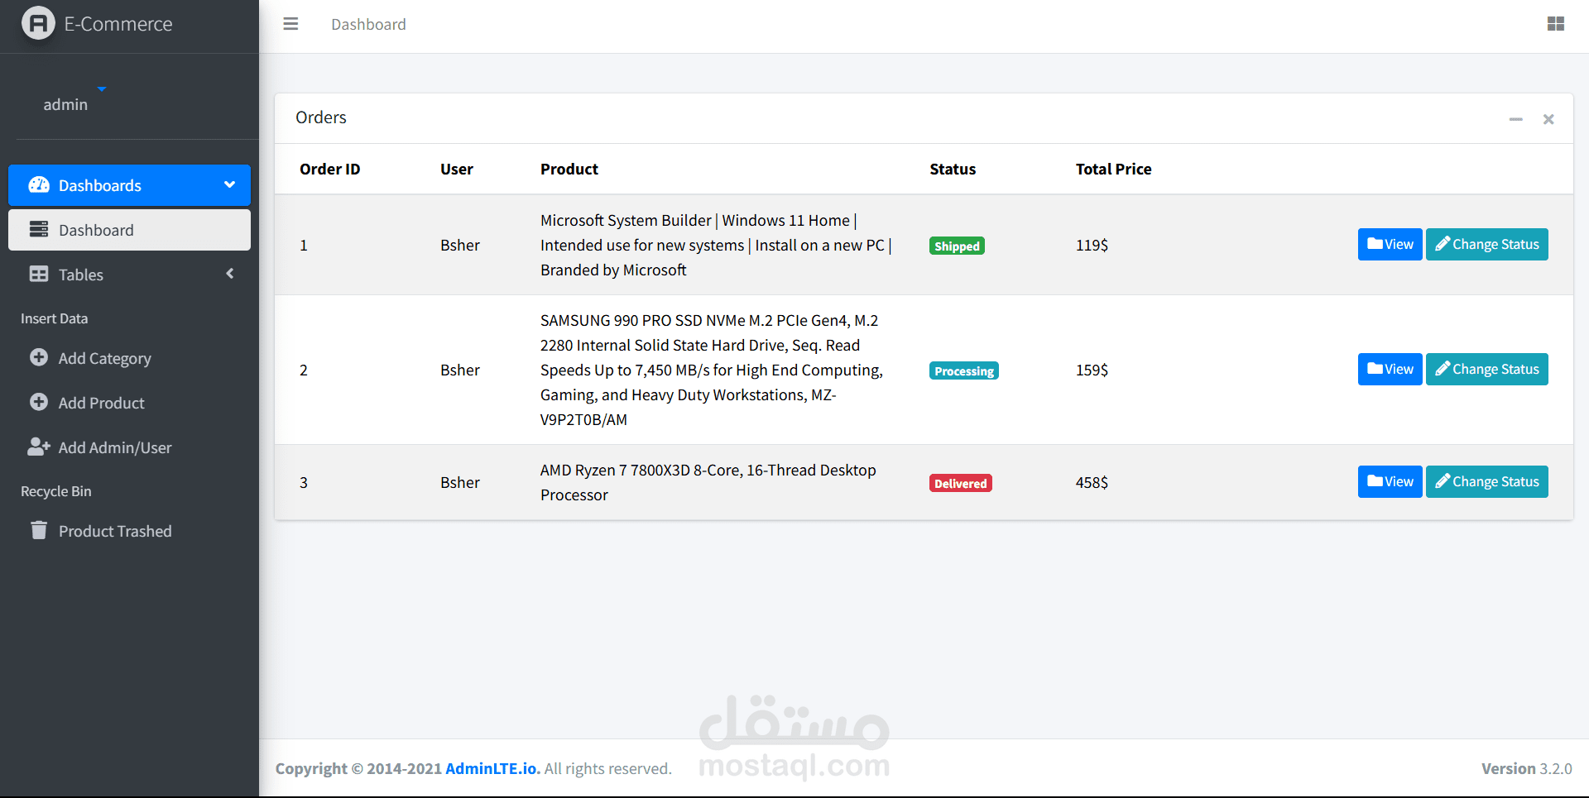The width and height of the screenshot is (1589, 798).
Task: Click the User column header
Action: point(457,169)
